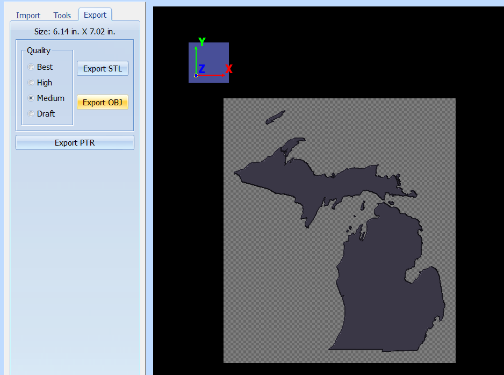
Task: Click the Size 6.14 in. X 7.02 in. text
Action: coord(75,32)
